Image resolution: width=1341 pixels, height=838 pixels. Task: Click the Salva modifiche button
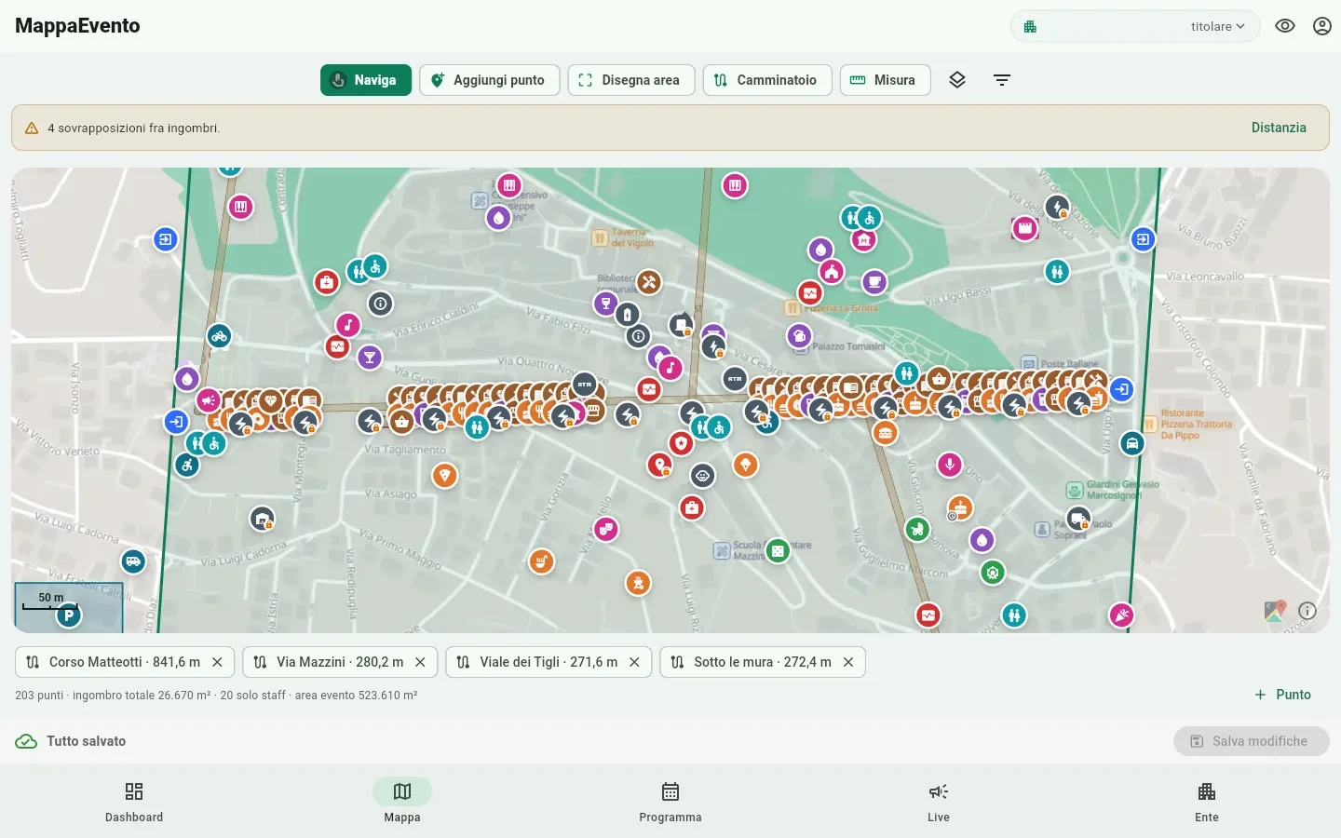tap(1252, 741)
